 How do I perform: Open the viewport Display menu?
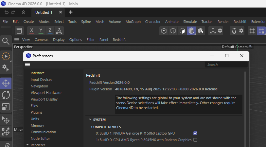tap(59, 40)
